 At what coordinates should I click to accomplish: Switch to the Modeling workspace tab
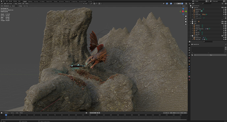coord(30,1)
